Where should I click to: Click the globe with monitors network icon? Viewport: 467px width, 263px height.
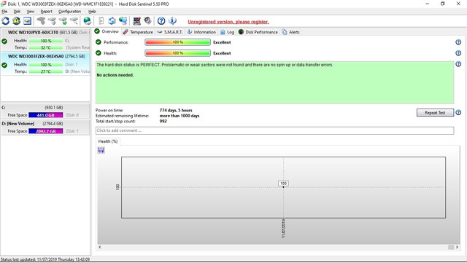[x=123, y=21]
